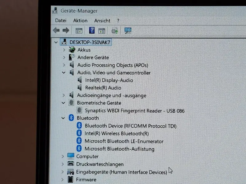Collapse the DESKTOP-3S0VAK7 root node
This screenshot has height=184, width=246.
click(56, 42)
